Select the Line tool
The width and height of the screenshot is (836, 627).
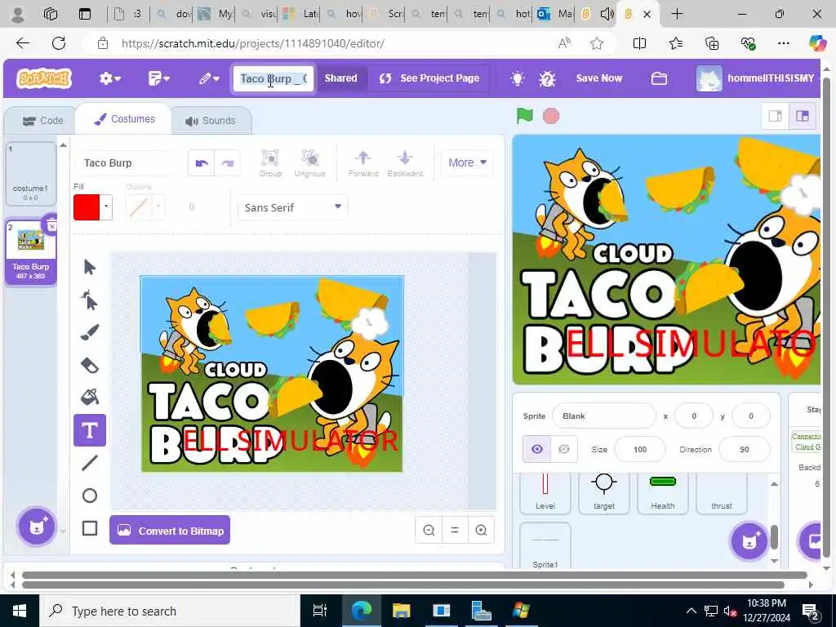[x=90, y=463]
